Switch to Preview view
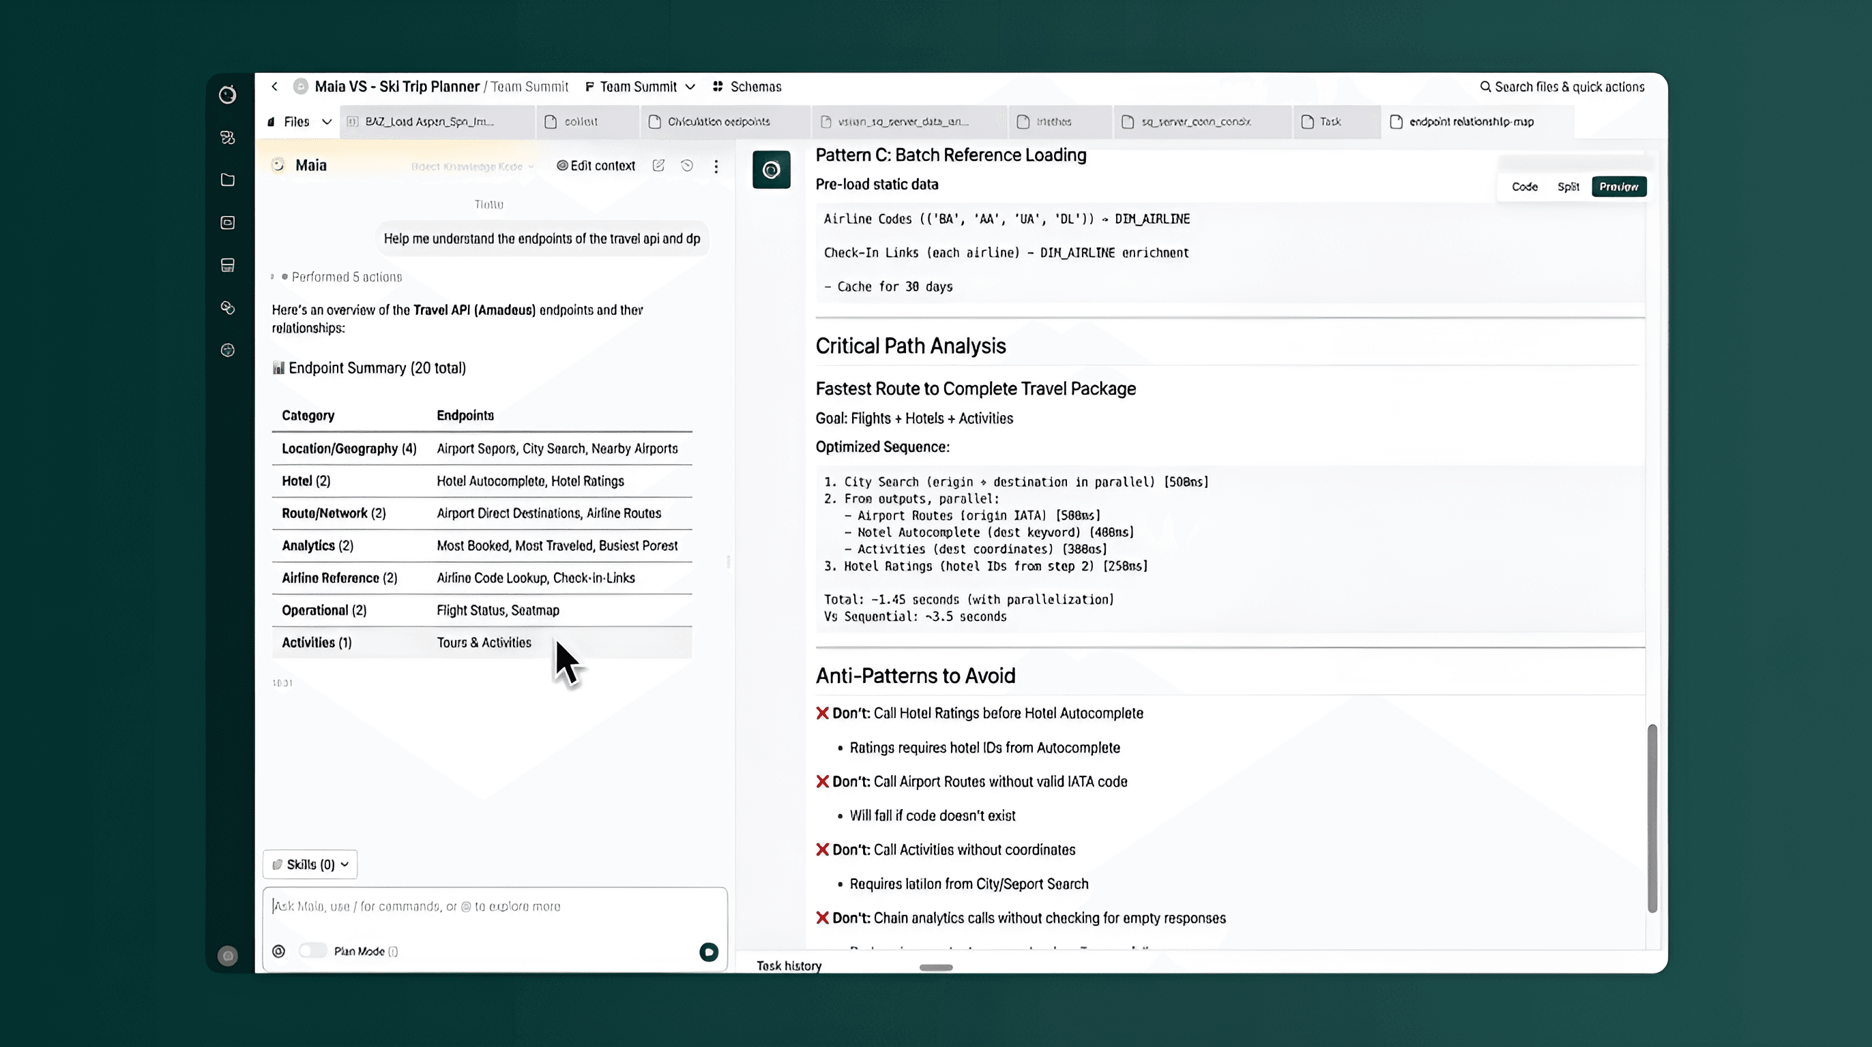This screenshot has width=1872, height=1047. [1618, 187]
